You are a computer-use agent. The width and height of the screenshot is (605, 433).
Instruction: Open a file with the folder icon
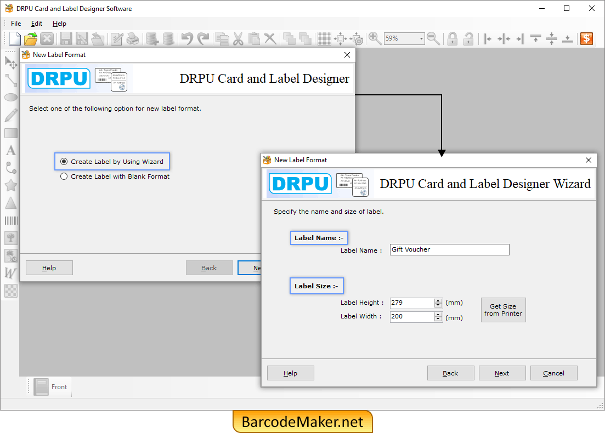[31, 38]
